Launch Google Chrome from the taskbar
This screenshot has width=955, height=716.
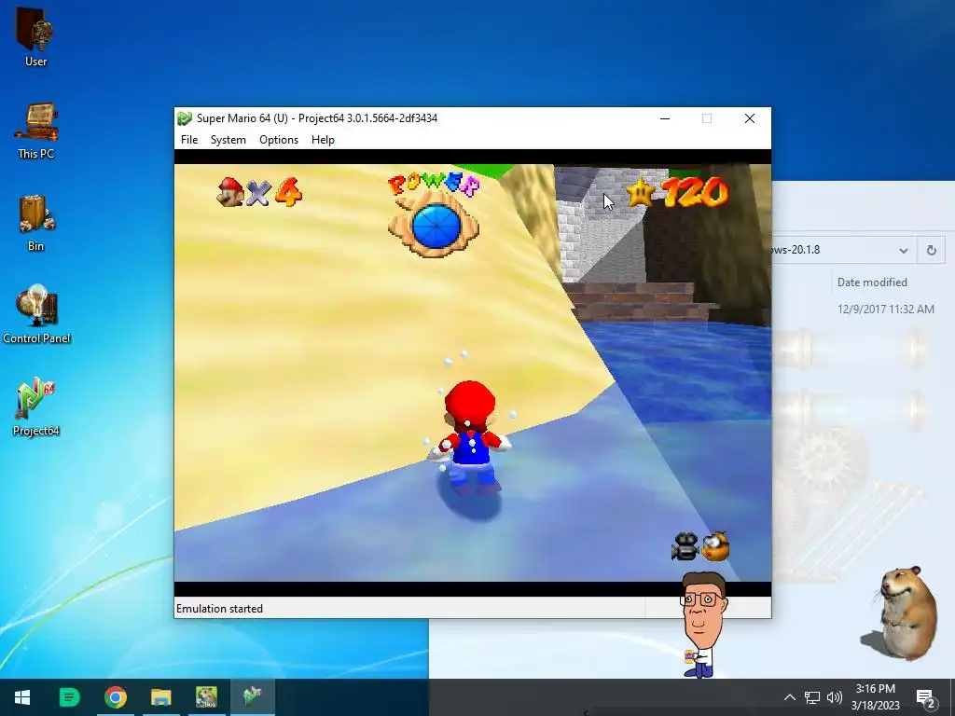coord(115,697)
